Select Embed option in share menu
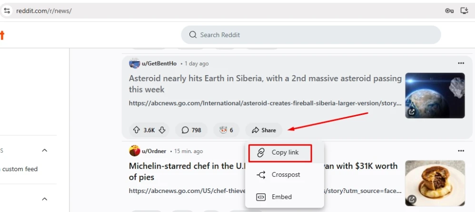 tap(280, 197)
